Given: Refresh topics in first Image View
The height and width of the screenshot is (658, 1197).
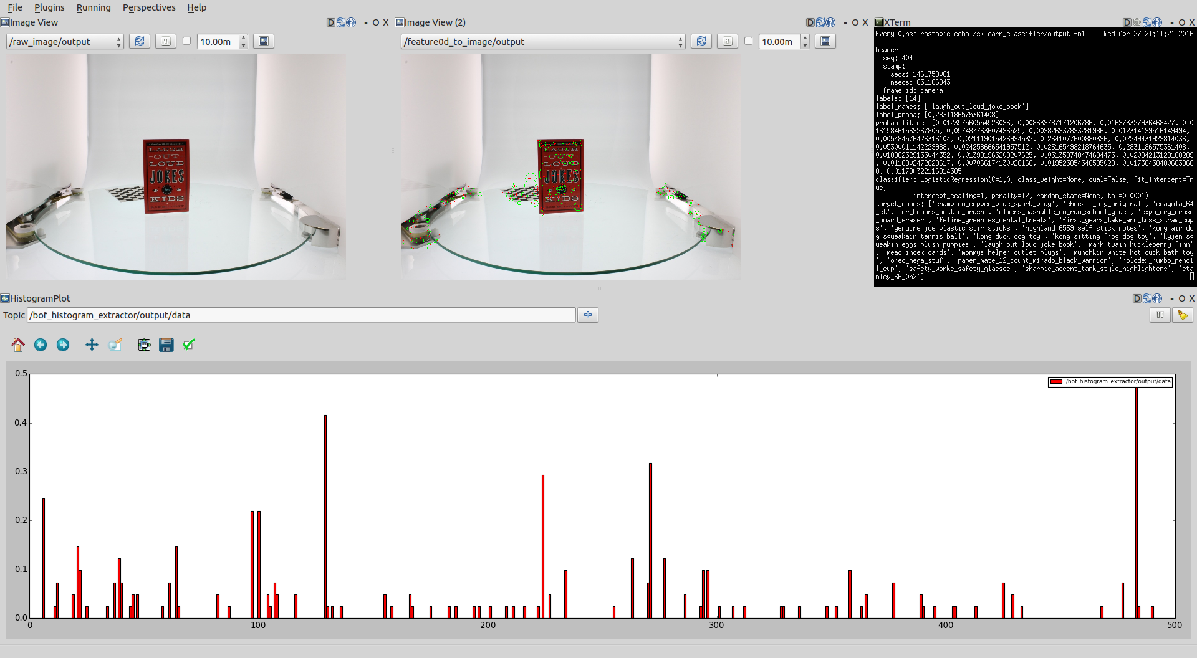Looking at the screenshot, I should 140,41.
